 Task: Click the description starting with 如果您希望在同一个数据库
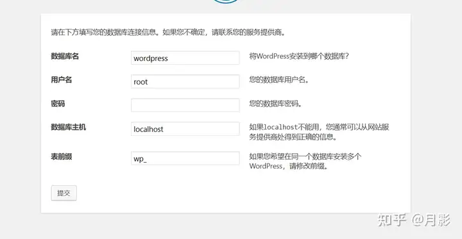[305, 161]
